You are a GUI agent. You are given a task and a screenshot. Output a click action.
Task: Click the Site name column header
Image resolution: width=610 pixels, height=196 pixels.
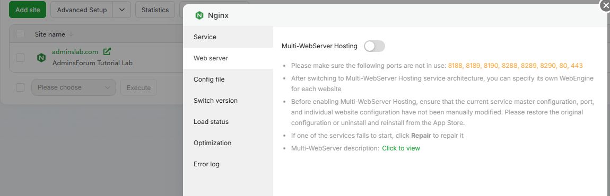[50, 34]
